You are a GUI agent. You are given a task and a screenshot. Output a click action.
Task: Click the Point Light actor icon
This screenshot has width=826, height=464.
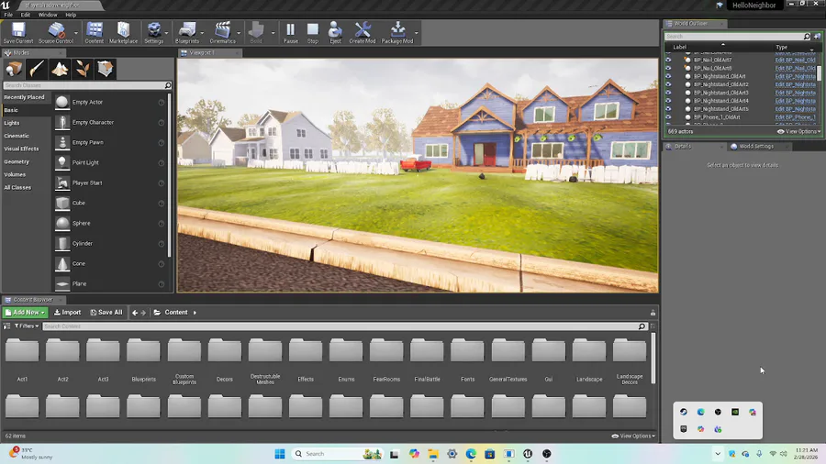(x=62, y=162)
